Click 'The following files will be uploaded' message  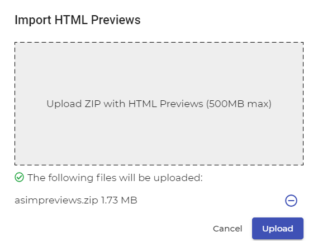click(115, 178)
